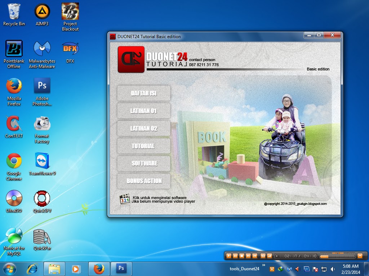369x276 pixels.
Task: Click the blue grid tray icon
Action: (306, 269)
